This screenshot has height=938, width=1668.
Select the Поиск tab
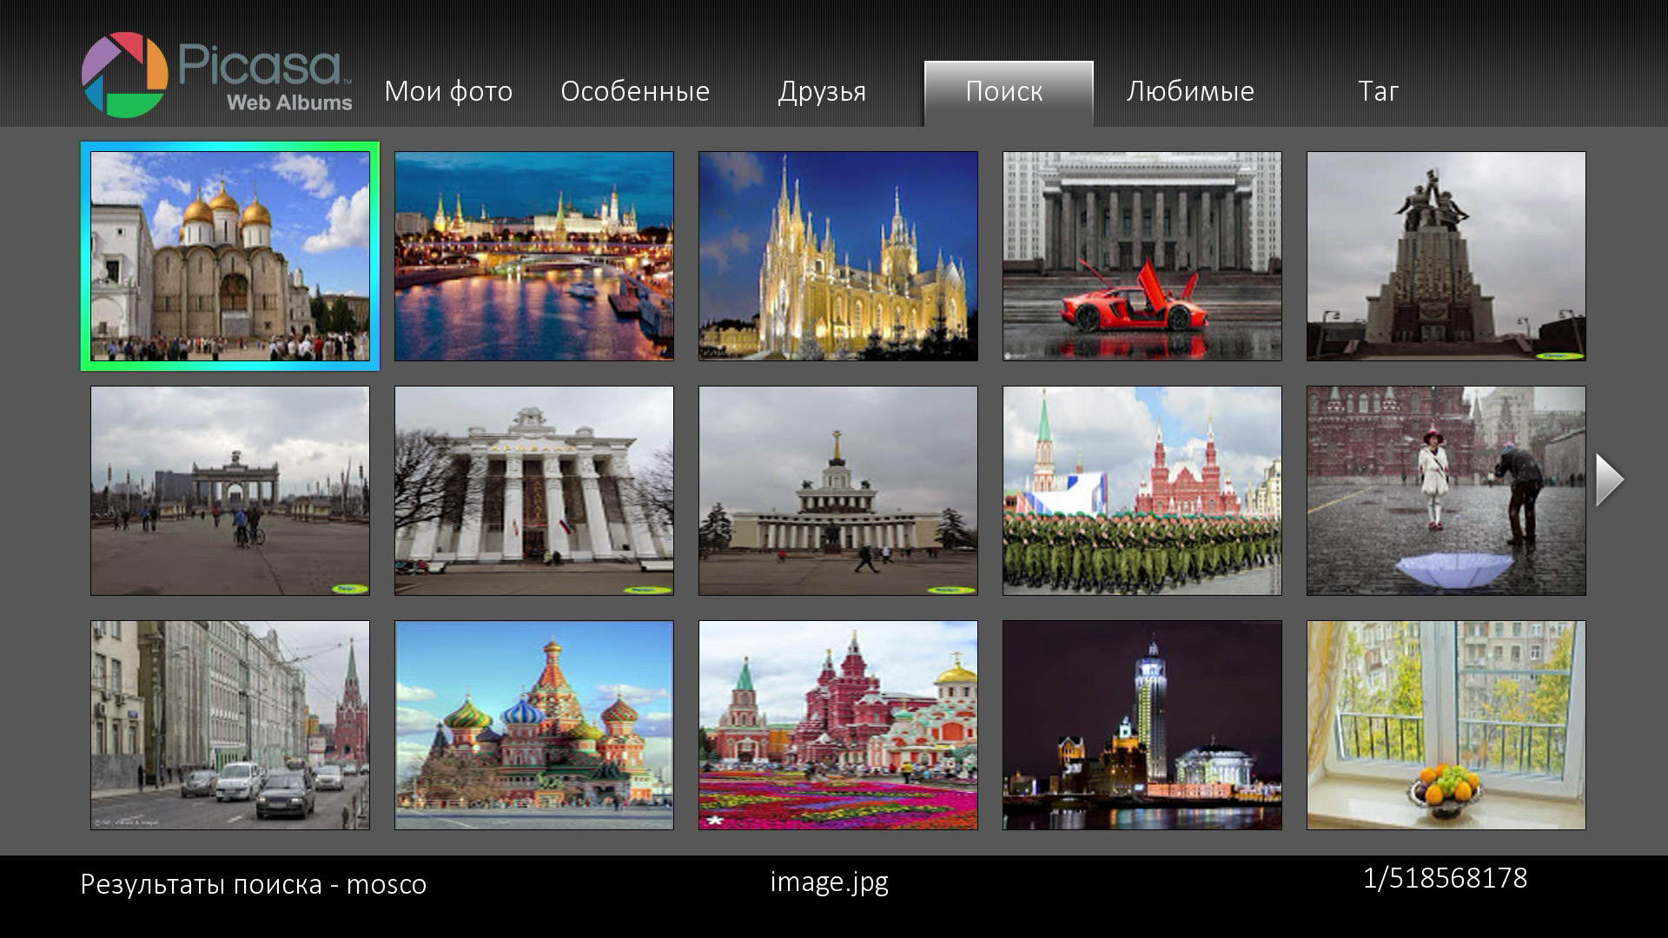click(x=1004, y=91)
